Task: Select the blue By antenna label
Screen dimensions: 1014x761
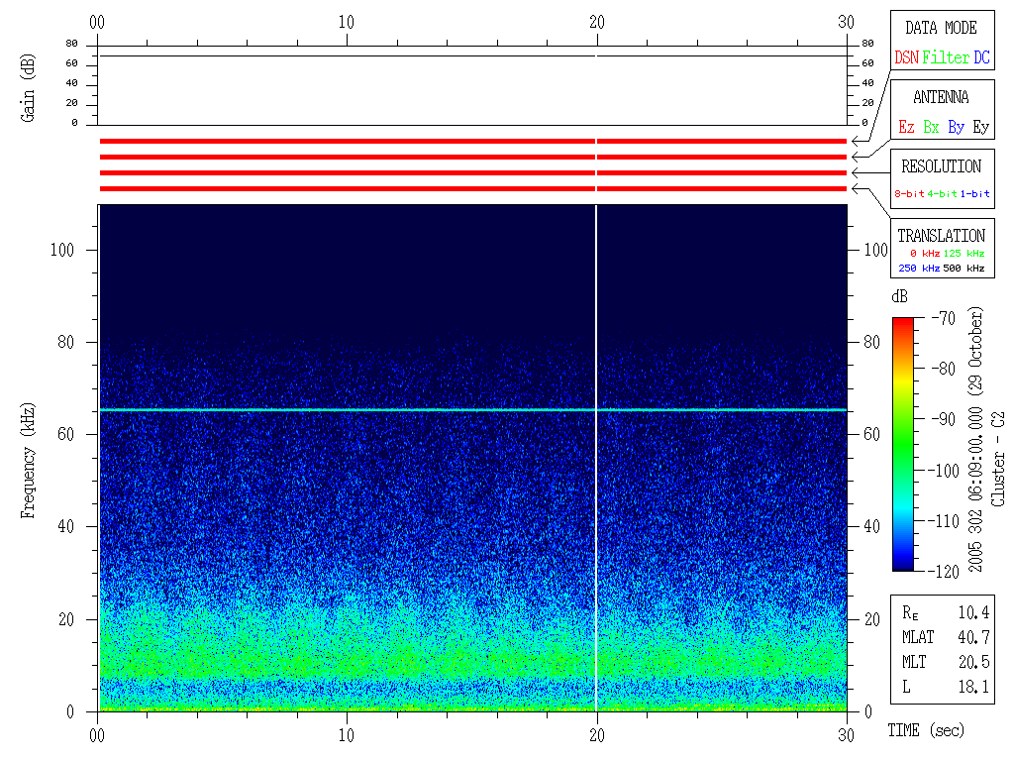Action: tap(956, 128)
